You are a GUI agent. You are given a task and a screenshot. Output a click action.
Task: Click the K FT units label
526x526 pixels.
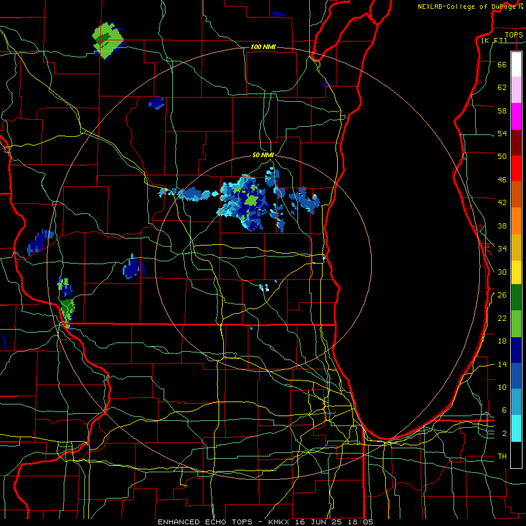click(494, 40)
